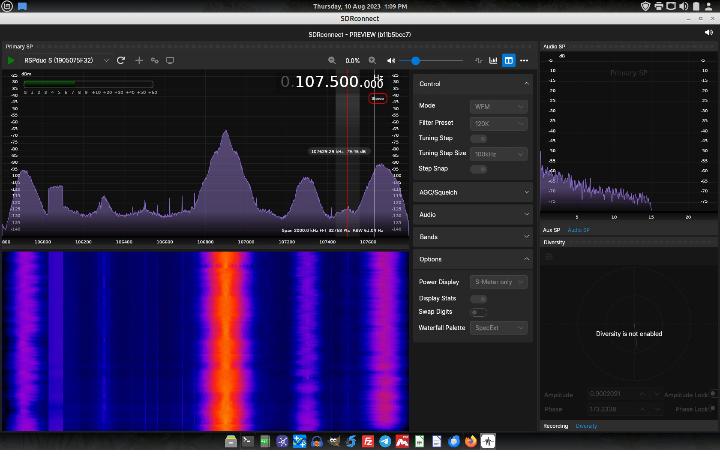Viewport: 720px width, 450px height.
Task: Click the refresh devices icon
Action: pos(121,60)
